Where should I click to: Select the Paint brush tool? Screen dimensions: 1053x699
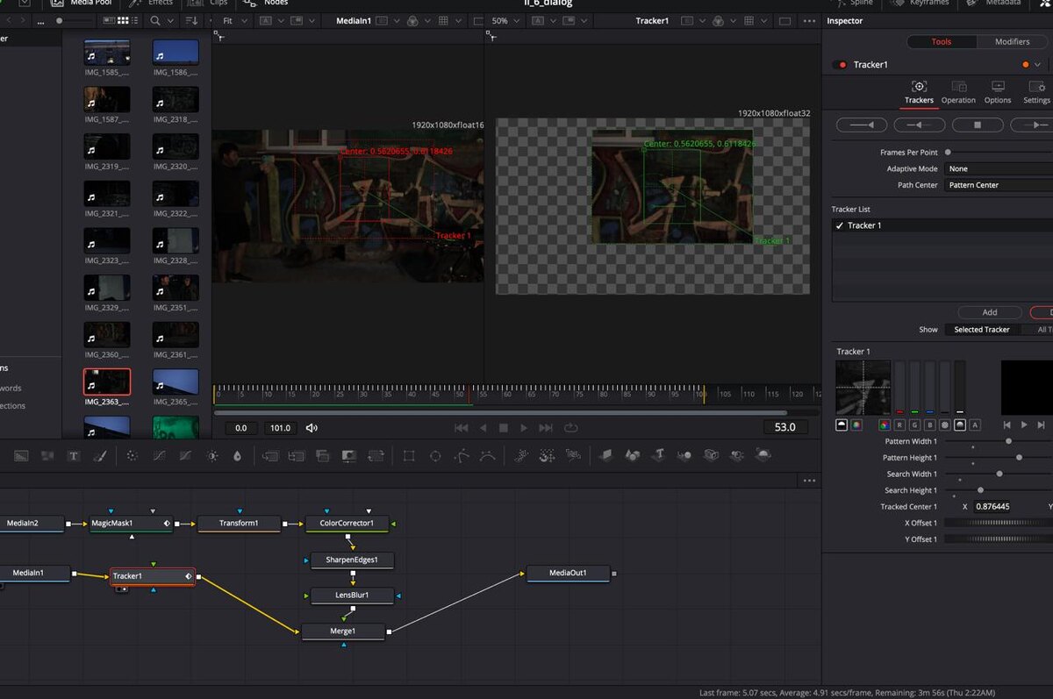99,456
